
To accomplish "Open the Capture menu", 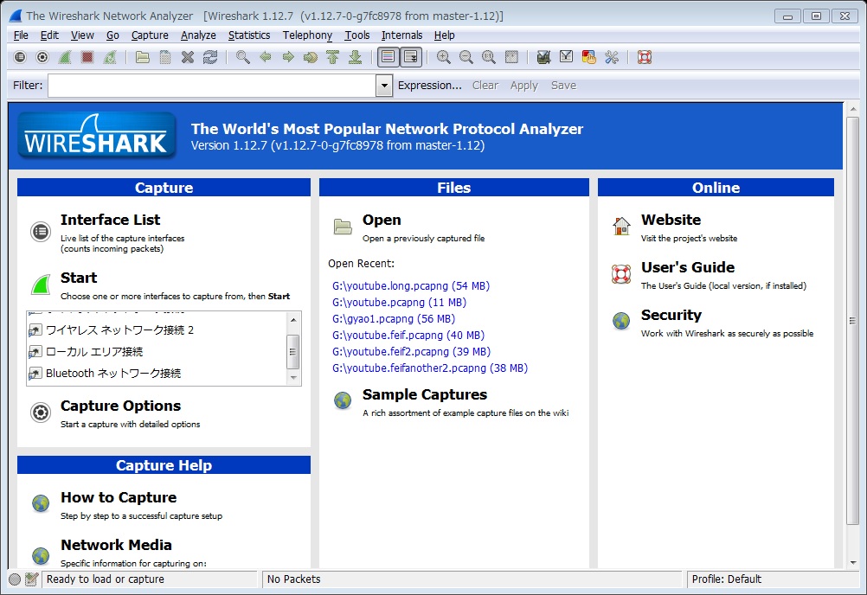I will tap(150, 35).
